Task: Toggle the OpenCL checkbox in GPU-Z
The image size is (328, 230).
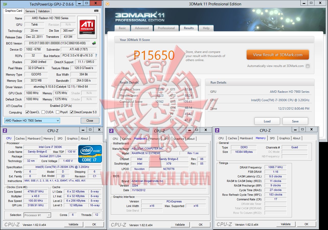Action: click(27, 112)
